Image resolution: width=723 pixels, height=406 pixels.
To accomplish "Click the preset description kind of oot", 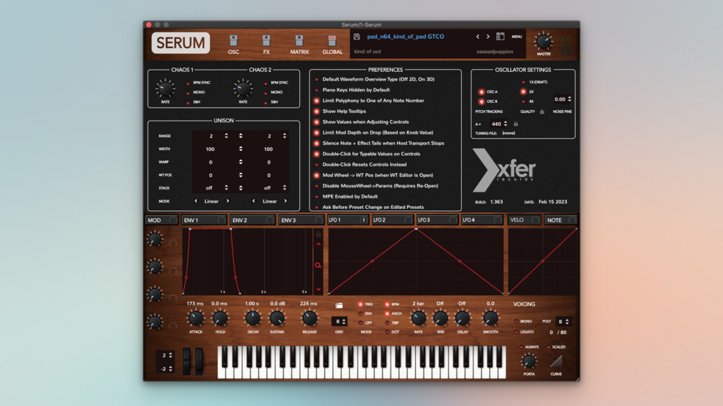I will pyautogui.click(x=368, y=52).
